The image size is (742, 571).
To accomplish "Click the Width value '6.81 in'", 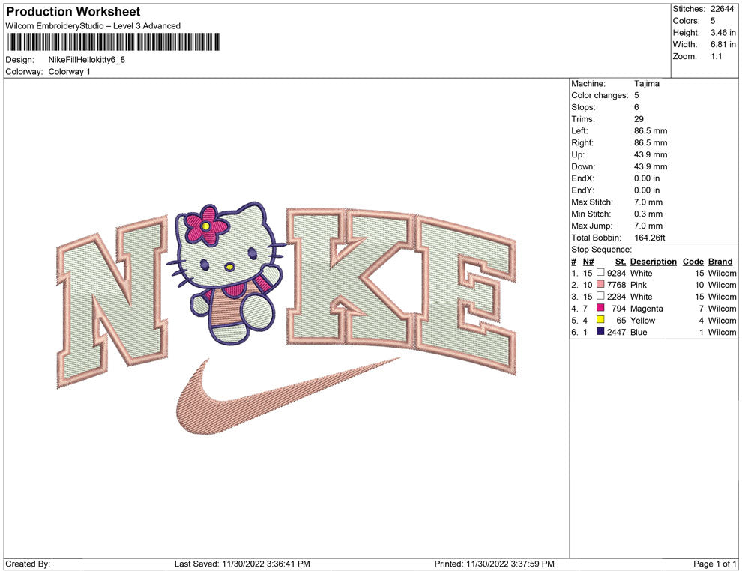I will pyautogui.click(x=723, y=44).
